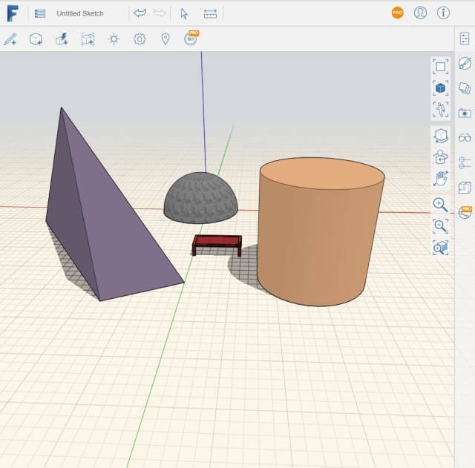Open the user profile icon
The height and width of the screenshot is (468, 475).
[420, 13]
